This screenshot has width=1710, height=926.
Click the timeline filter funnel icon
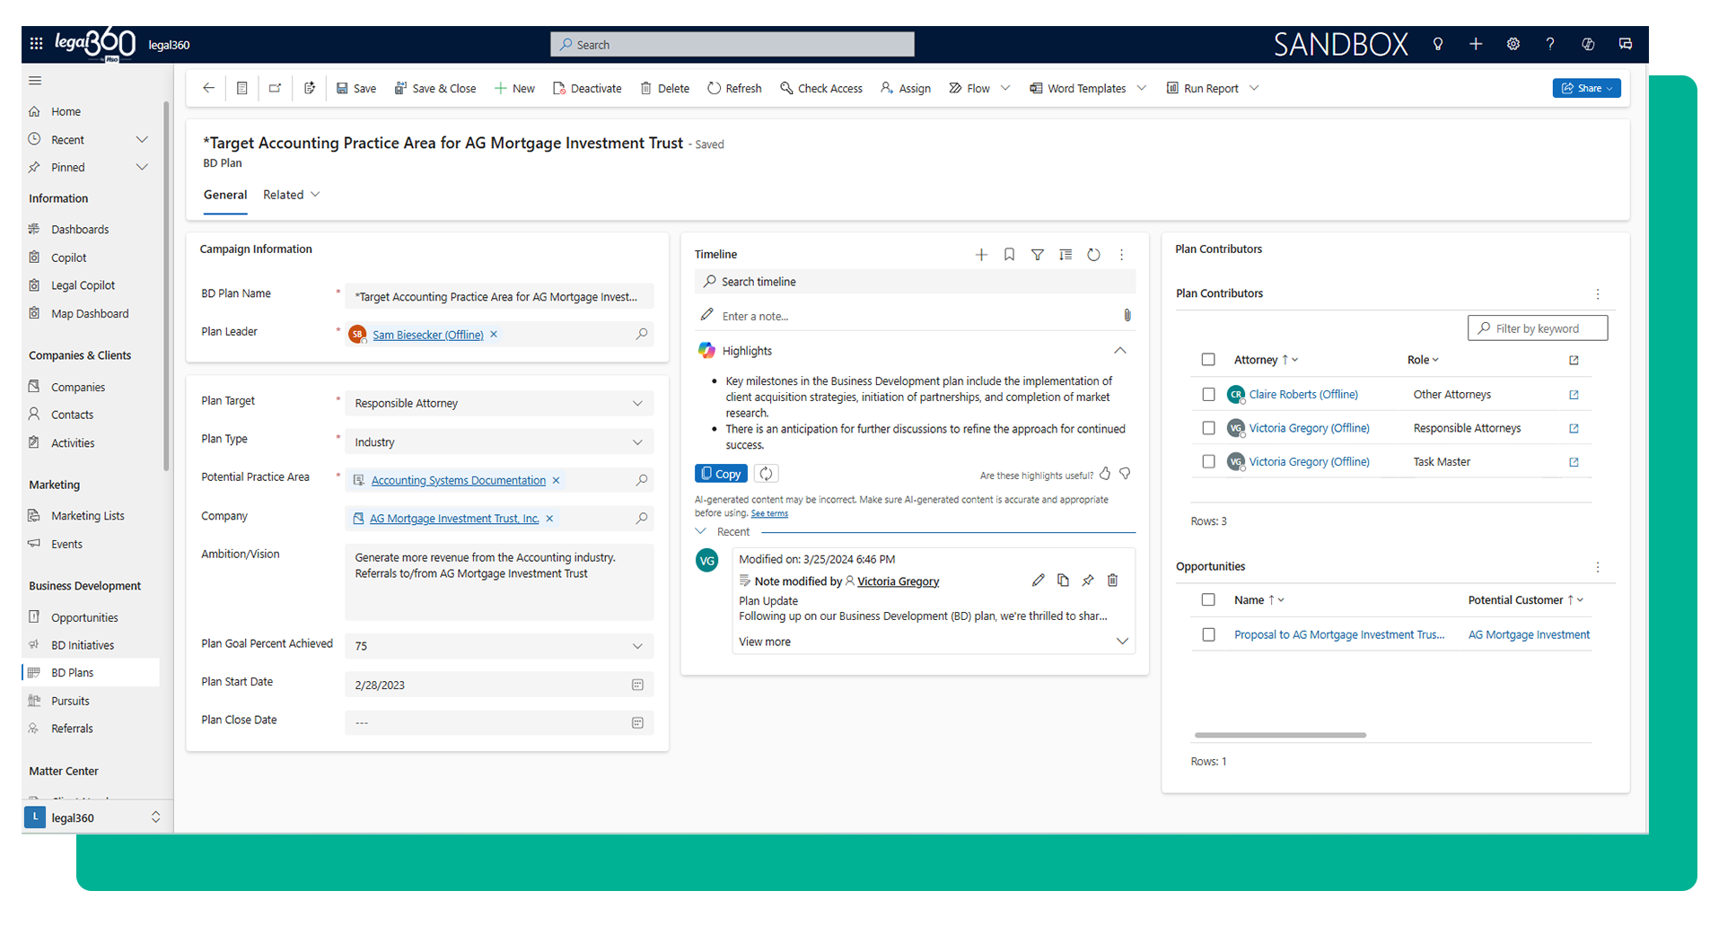[1037, 255]
